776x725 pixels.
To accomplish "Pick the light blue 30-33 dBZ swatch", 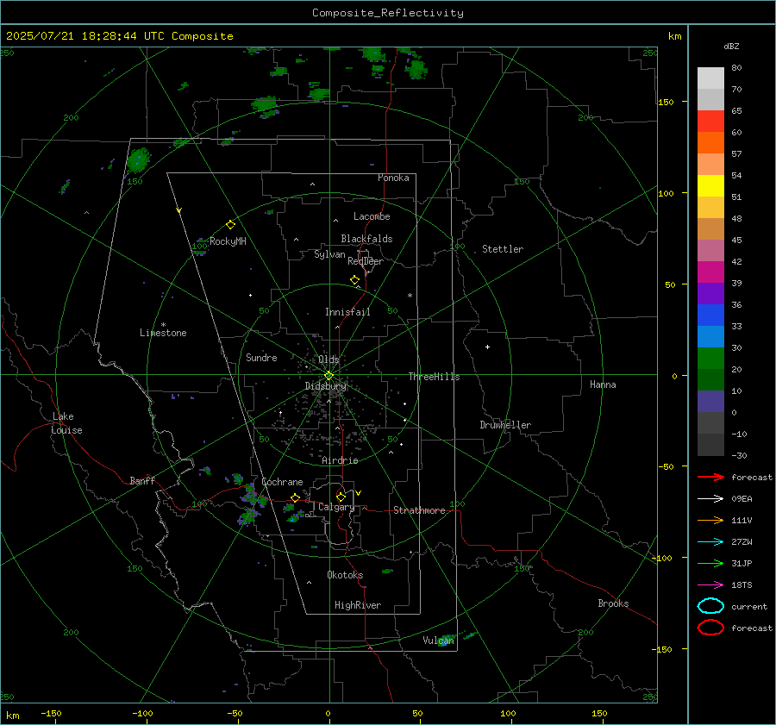I will [x=710, y=337].
